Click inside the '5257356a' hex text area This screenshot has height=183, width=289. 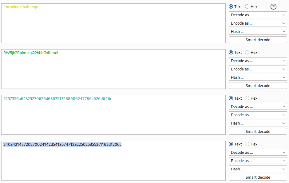pos(113,115)
